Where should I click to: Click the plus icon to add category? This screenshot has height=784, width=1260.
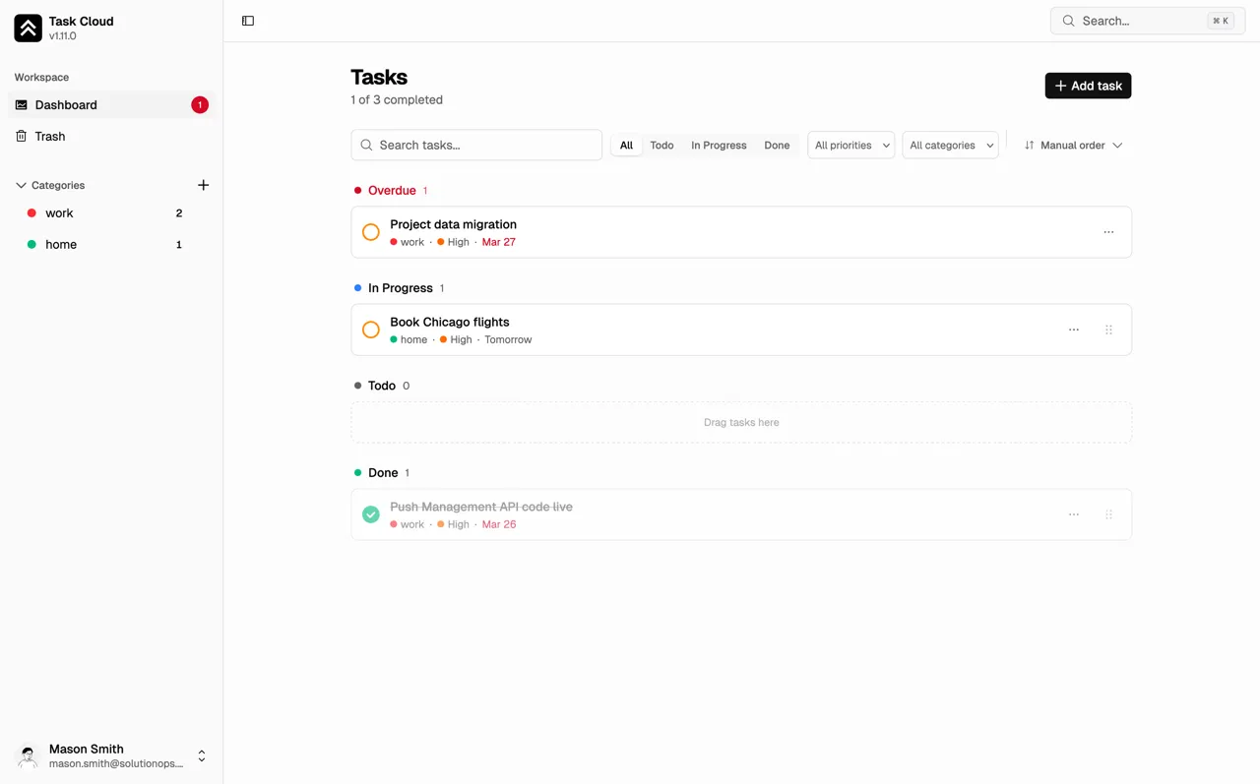203,185
